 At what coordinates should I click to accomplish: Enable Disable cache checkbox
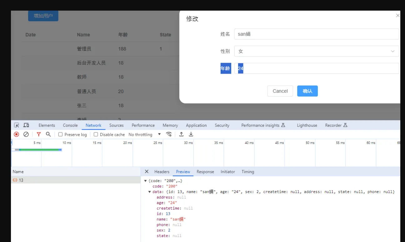point(96,134)
